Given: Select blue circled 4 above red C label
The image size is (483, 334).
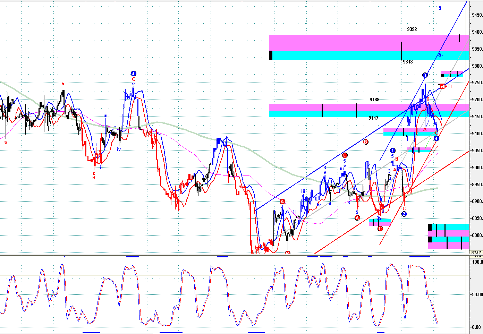Looking at the screenshot, I should pyautogui.click(x=134, y=74).
